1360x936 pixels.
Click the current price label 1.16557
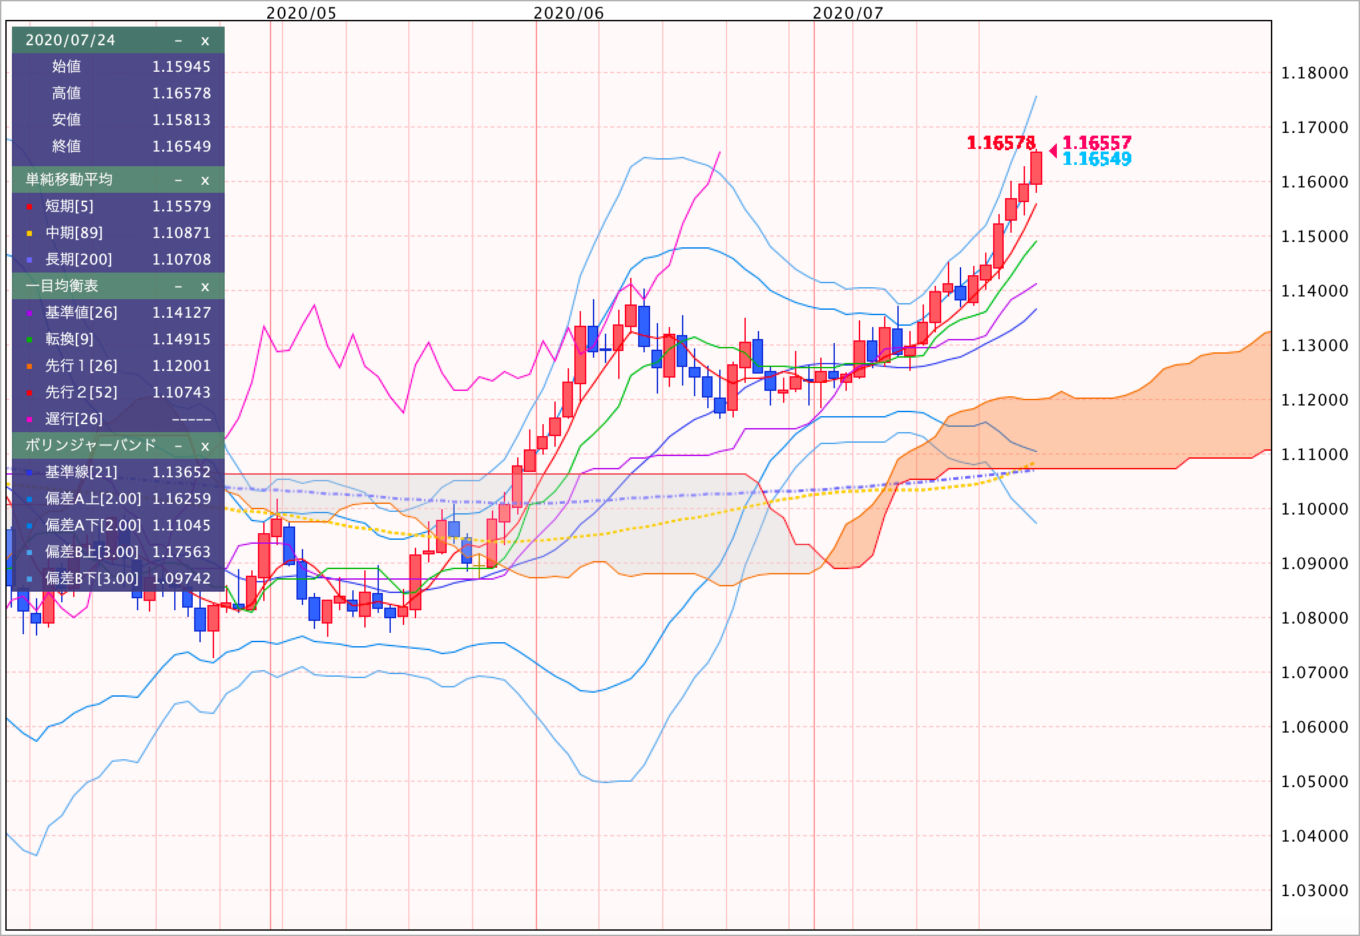[1097, 142]
